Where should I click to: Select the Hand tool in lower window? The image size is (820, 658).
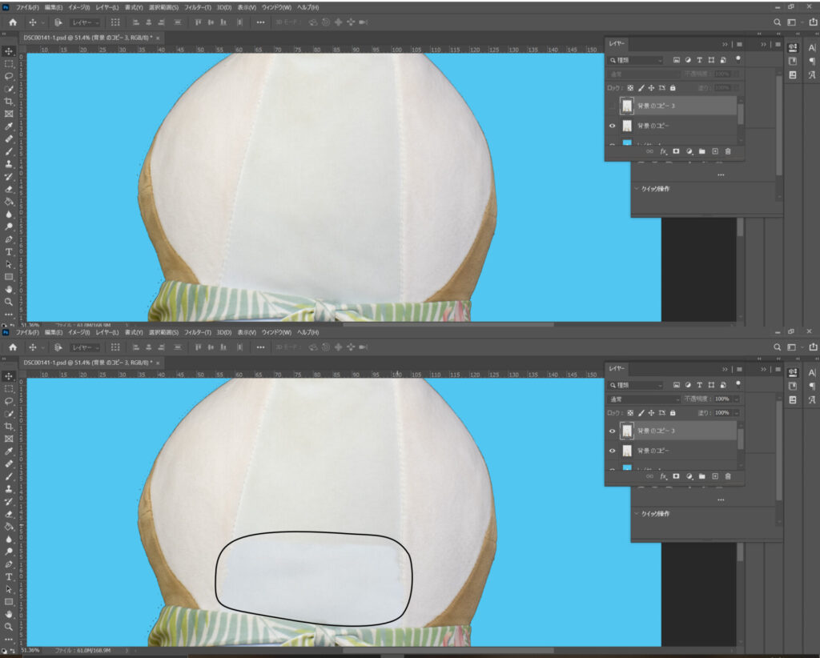point(9,615)
